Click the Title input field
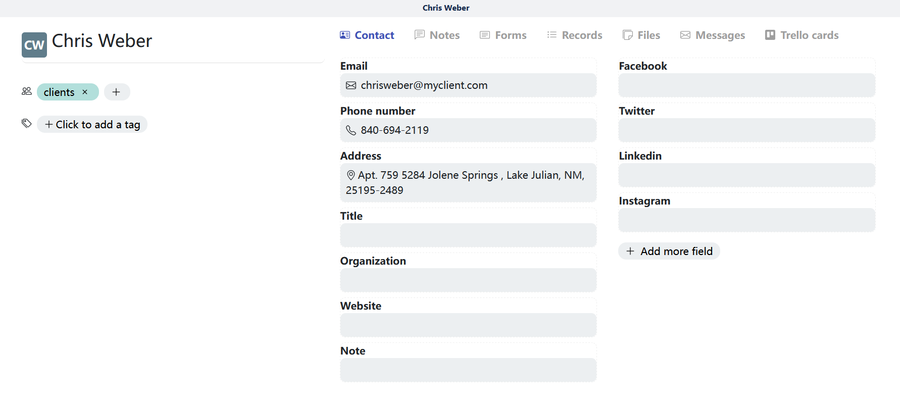This screenshot has width=900, height=404. 468,235
